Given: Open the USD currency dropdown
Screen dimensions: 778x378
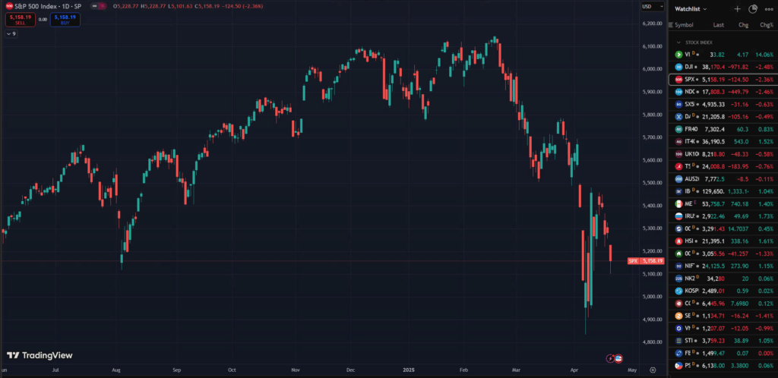Looking at the screenshot, I should (x=652, y=6).
